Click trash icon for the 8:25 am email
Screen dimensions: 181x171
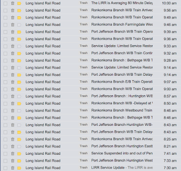pyautogui.click(x=13, y=139)
